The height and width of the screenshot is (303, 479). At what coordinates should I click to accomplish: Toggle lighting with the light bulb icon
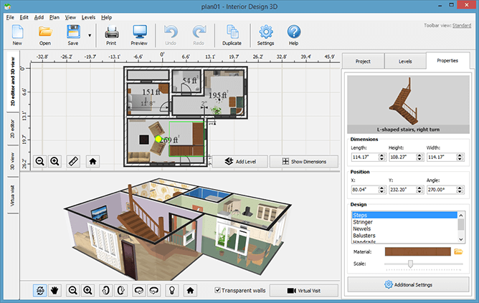coord(172,291)
